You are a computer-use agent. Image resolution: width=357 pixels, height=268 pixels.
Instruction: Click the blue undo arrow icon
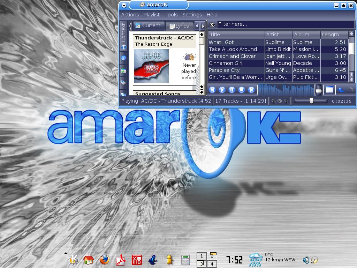[x=341, y=90]
